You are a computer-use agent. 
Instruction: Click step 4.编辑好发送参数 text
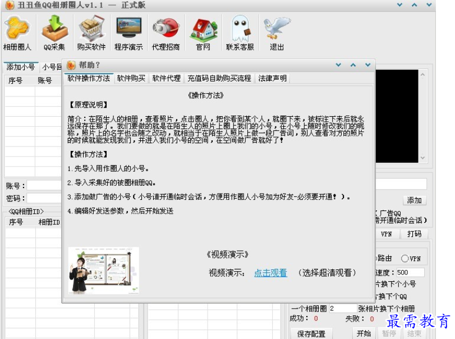tap(121, 211)
